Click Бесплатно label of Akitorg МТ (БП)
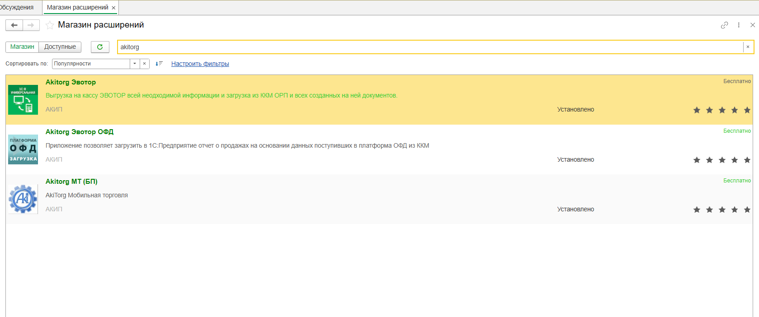Screen dimensions: 759x317 click(x=737, y=181)
